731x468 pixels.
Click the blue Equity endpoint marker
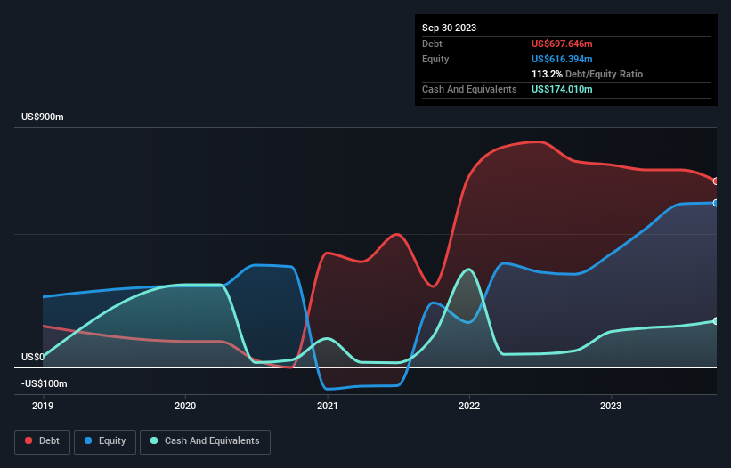tap(716, 203)
